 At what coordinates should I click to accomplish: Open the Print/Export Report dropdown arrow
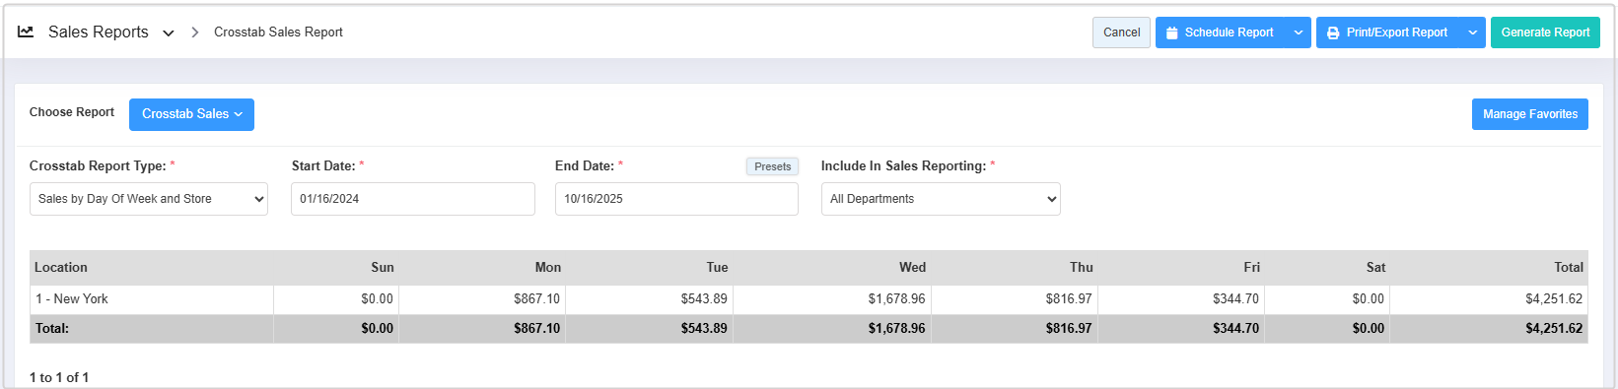click(1473, 32)
